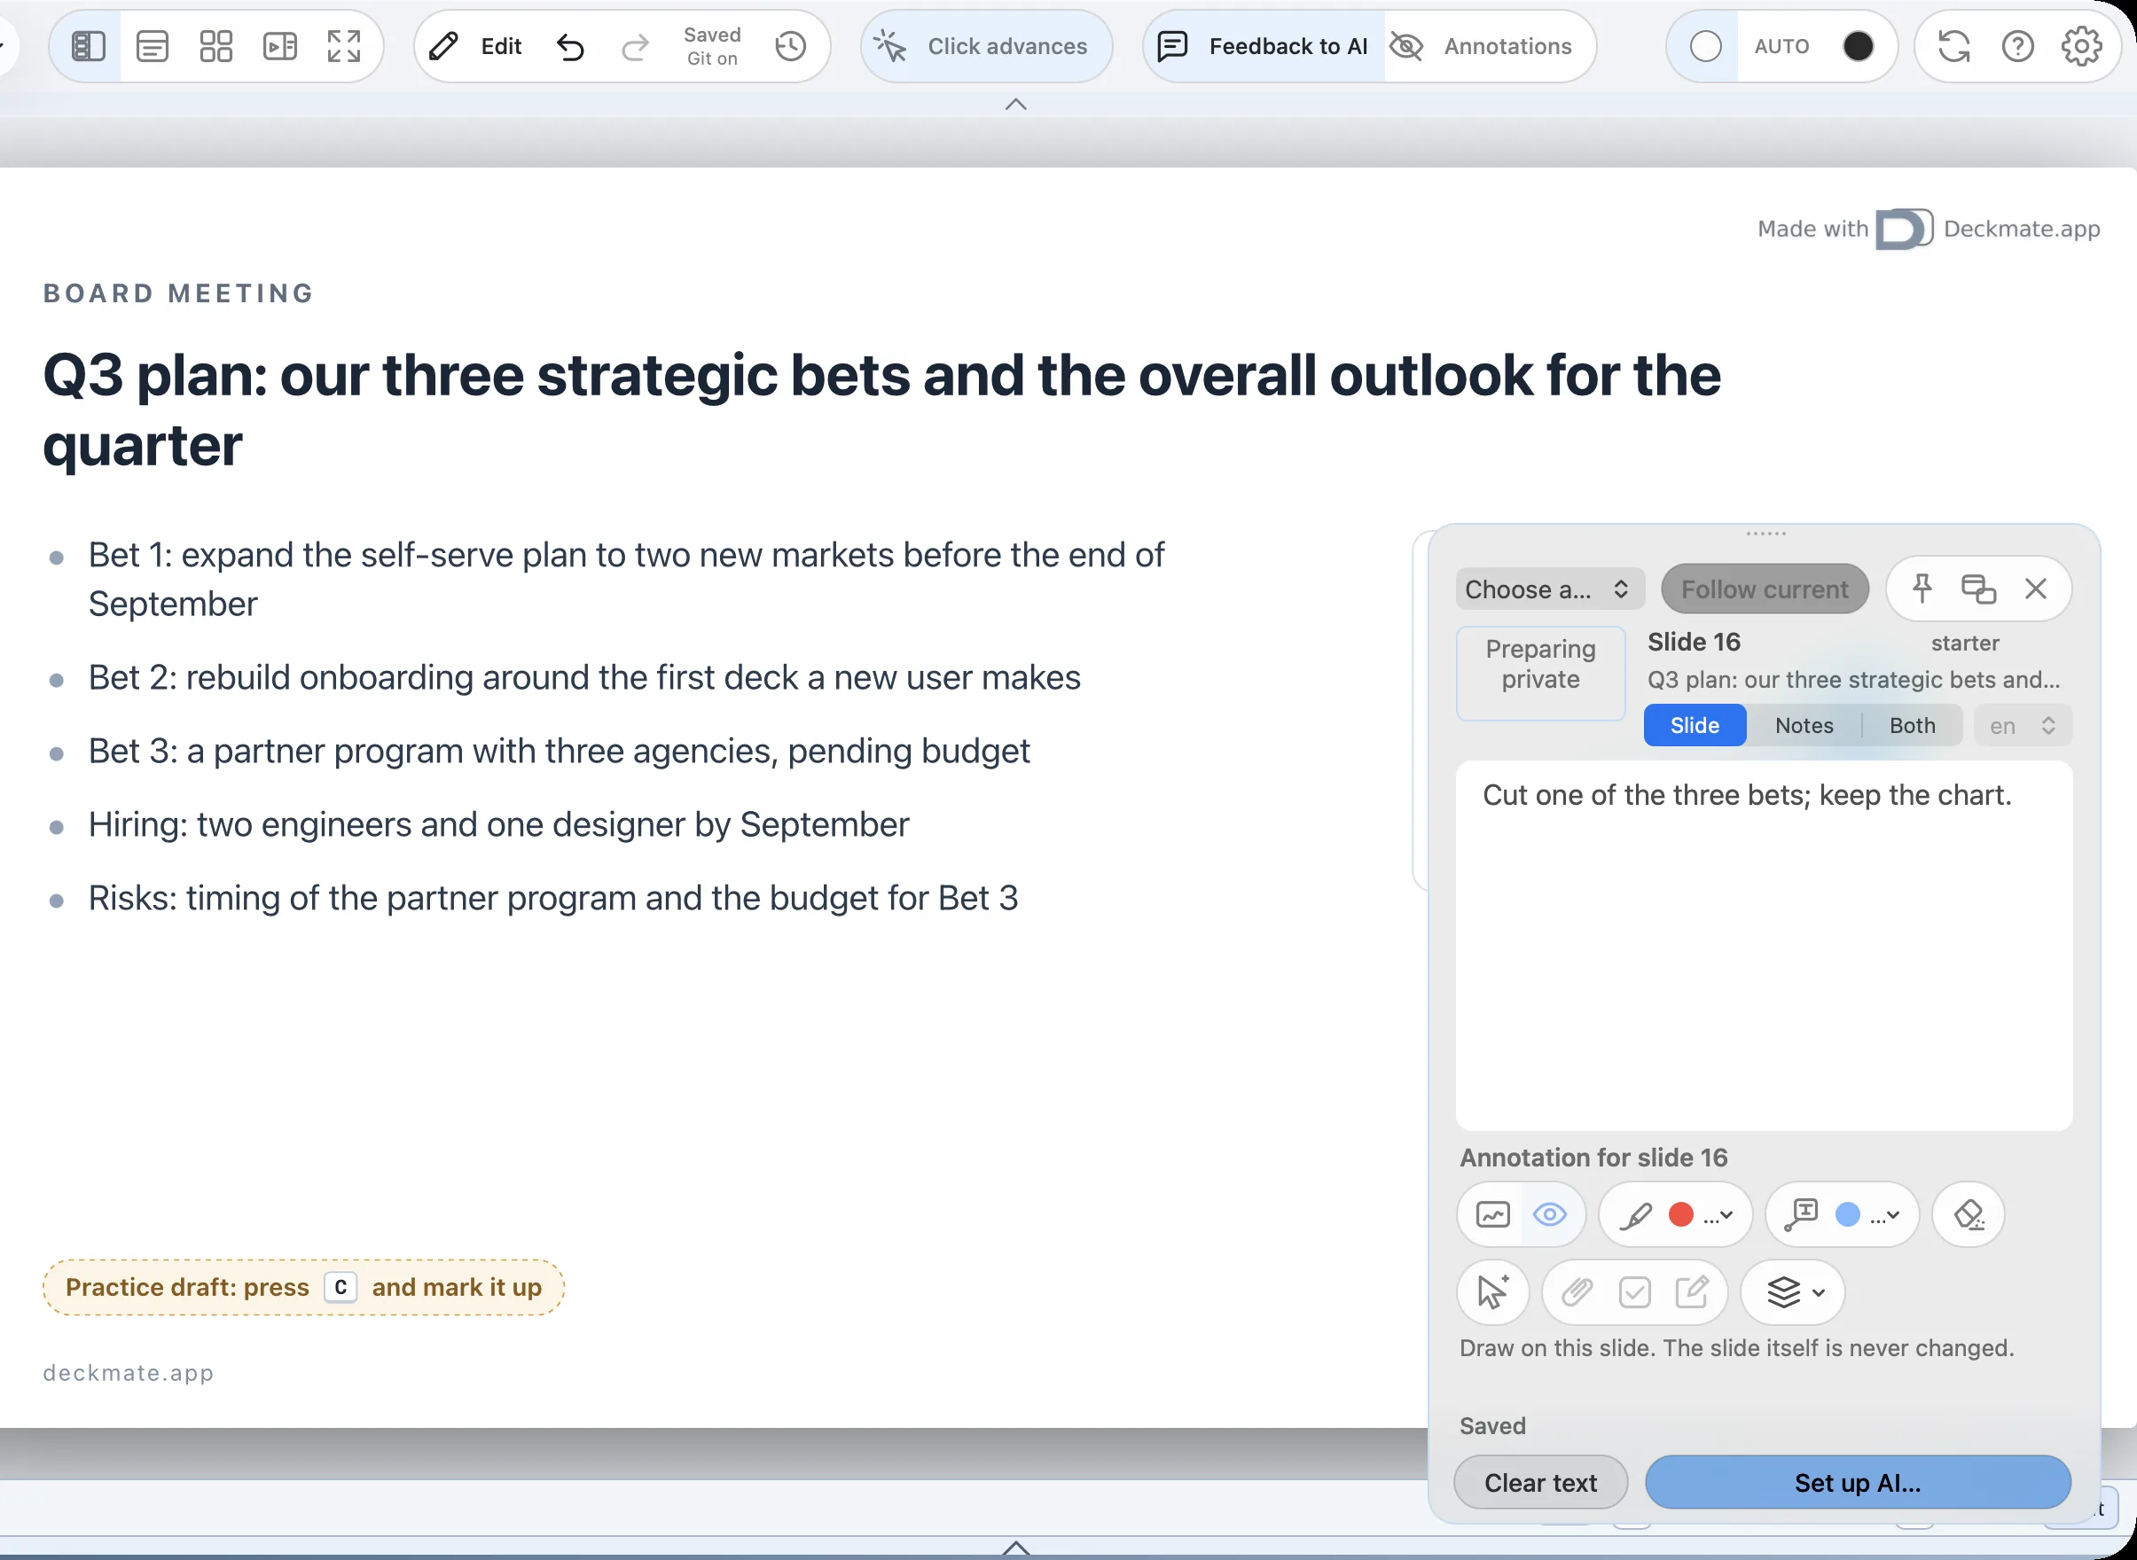Screen dimensions: 2137x1560
Task: Open pen tool options dropdown
Action: click(1718, 1215)
